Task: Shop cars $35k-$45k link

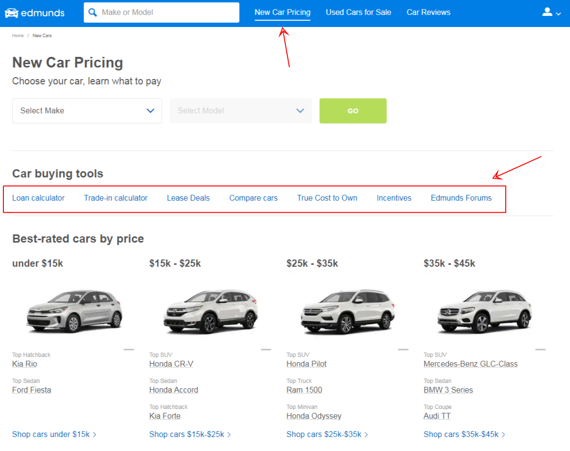Action: [x=465, y=434]
